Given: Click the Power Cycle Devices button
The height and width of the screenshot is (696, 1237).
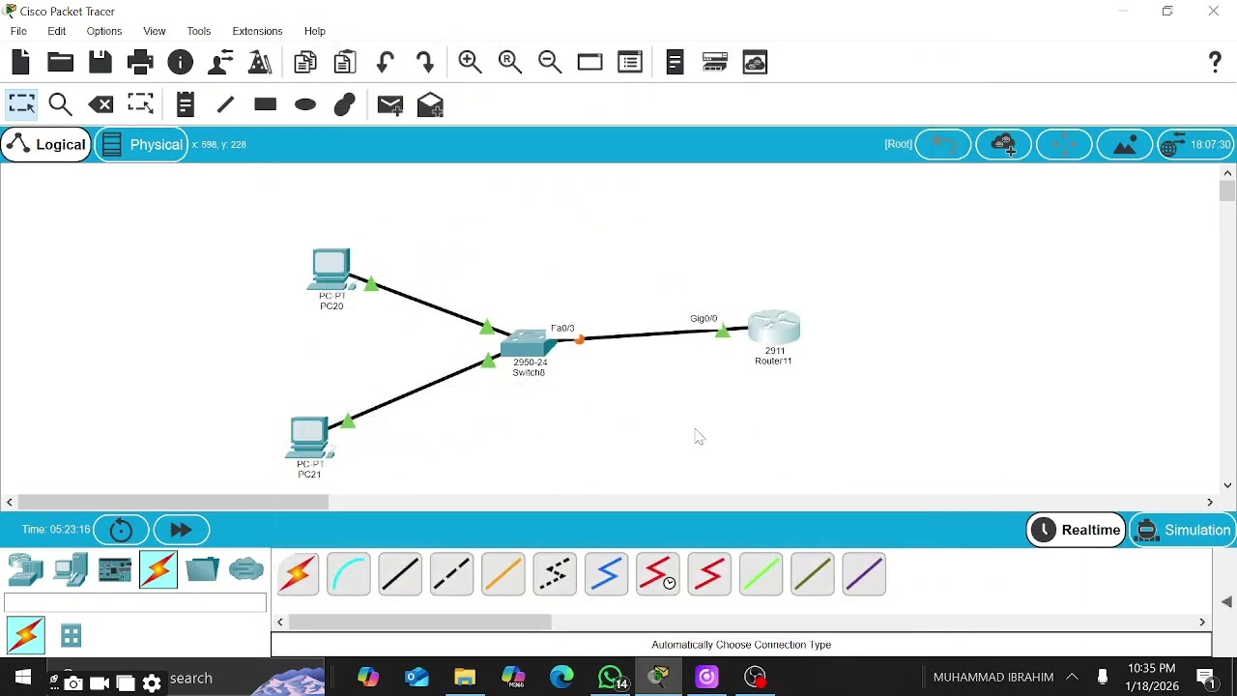Looking at the screenshot, I should pos(121,530).
